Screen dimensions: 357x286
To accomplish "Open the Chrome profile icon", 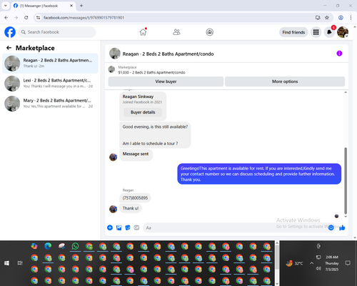I will point(341,17).
